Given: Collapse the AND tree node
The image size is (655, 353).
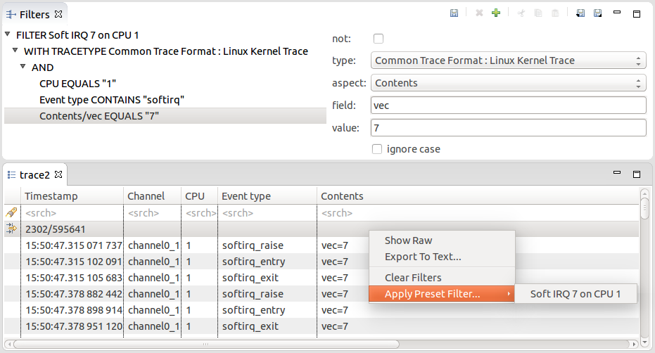Looking at the screenshot, I should [x=23, y=68].
